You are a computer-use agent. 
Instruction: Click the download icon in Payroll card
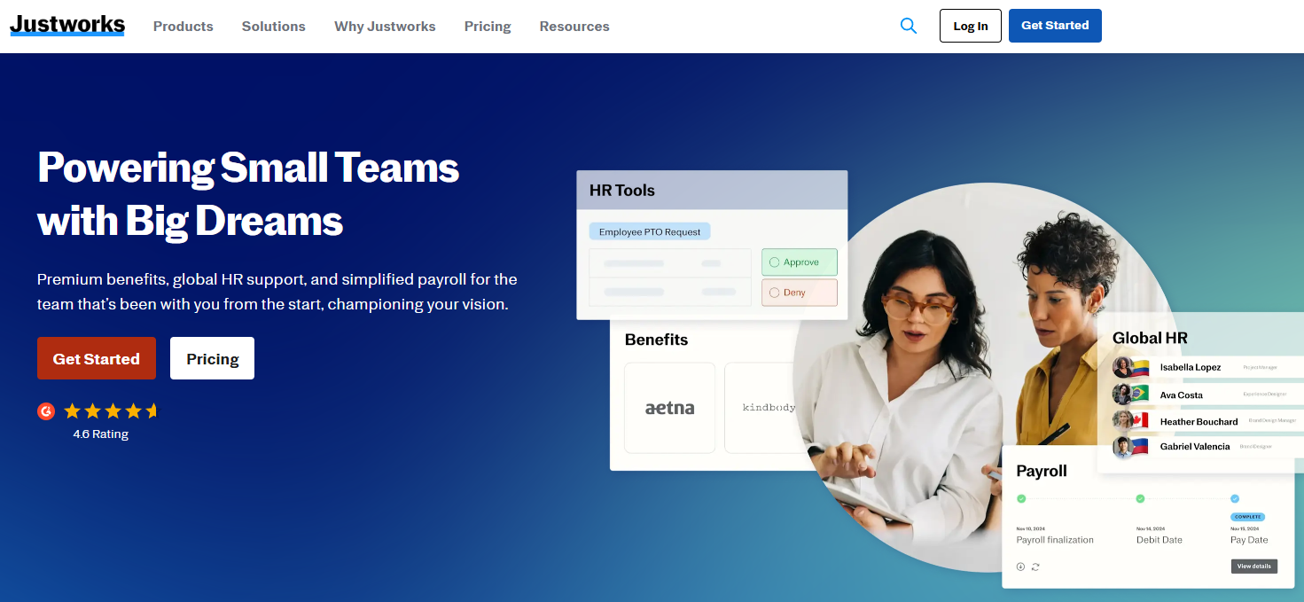1020,567
